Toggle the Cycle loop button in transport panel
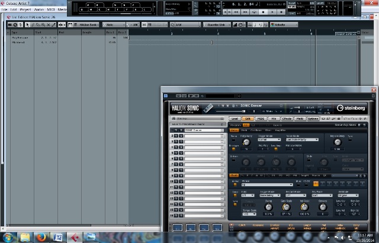379x243 pixels. (x=254, y=12)
